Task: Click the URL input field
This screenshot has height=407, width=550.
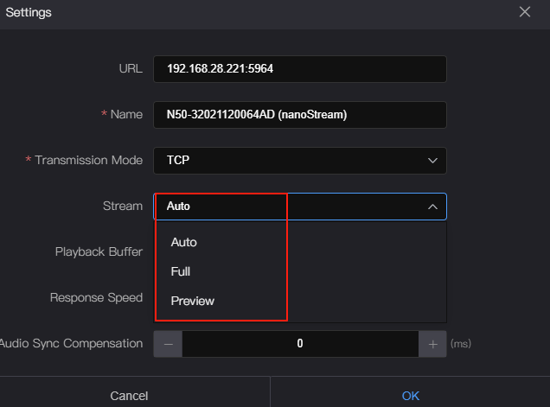Action: tap(300, 69)
